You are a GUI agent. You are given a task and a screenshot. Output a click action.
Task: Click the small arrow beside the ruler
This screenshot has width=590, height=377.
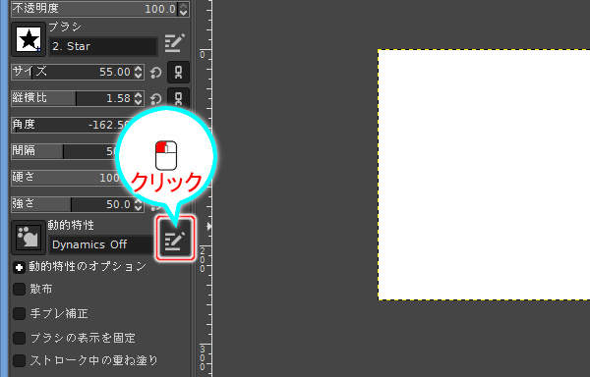pos(208,227)
